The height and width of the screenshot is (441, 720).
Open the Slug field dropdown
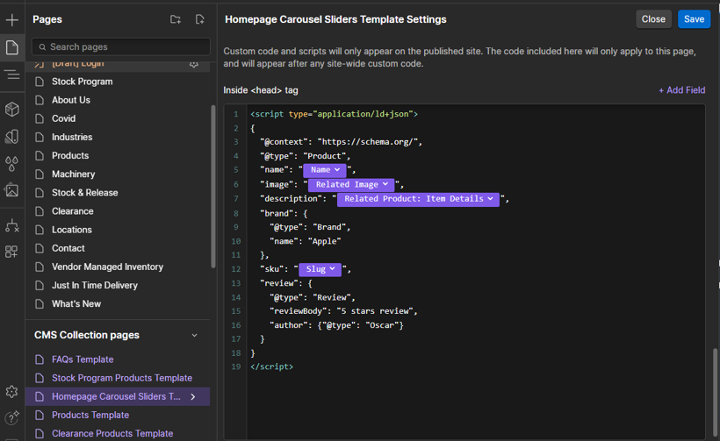click(320, 269)
